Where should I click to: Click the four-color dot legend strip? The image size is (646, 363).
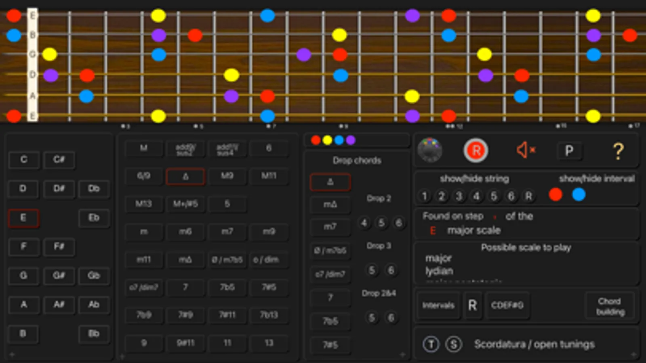334,140
